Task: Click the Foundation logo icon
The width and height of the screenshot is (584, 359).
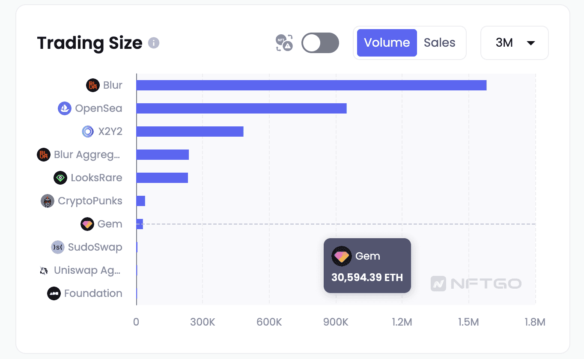Action: (54, 293)
